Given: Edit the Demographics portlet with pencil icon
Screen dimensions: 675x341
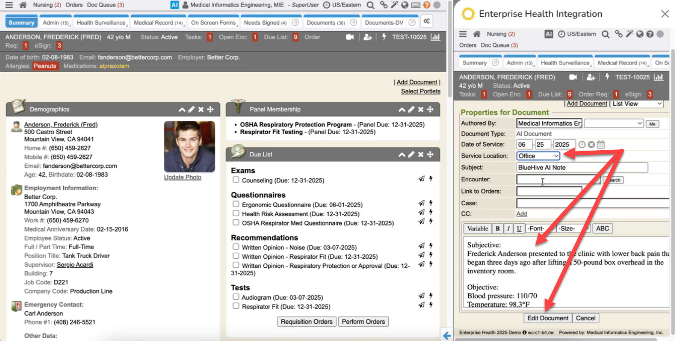Looking at the screenshot, I should coord(191,109).
